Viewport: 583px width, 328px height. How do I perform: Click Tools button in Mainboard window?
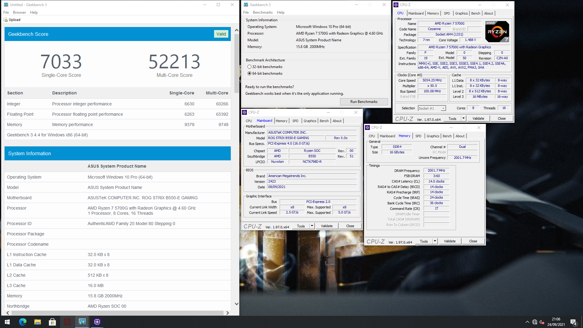[x=301, y=226]
